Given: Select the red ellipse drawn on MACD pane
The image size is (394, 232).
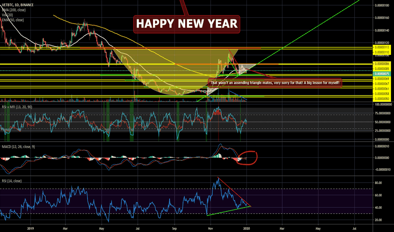Looking at the screenshot, I should pyautogui.click(x=247, y=158).
